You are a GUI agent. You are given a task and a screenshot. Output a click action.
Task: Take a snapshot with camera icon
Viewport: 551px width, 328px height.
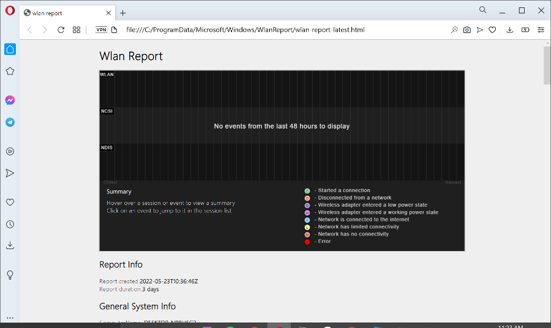click(x=467, y=30)
